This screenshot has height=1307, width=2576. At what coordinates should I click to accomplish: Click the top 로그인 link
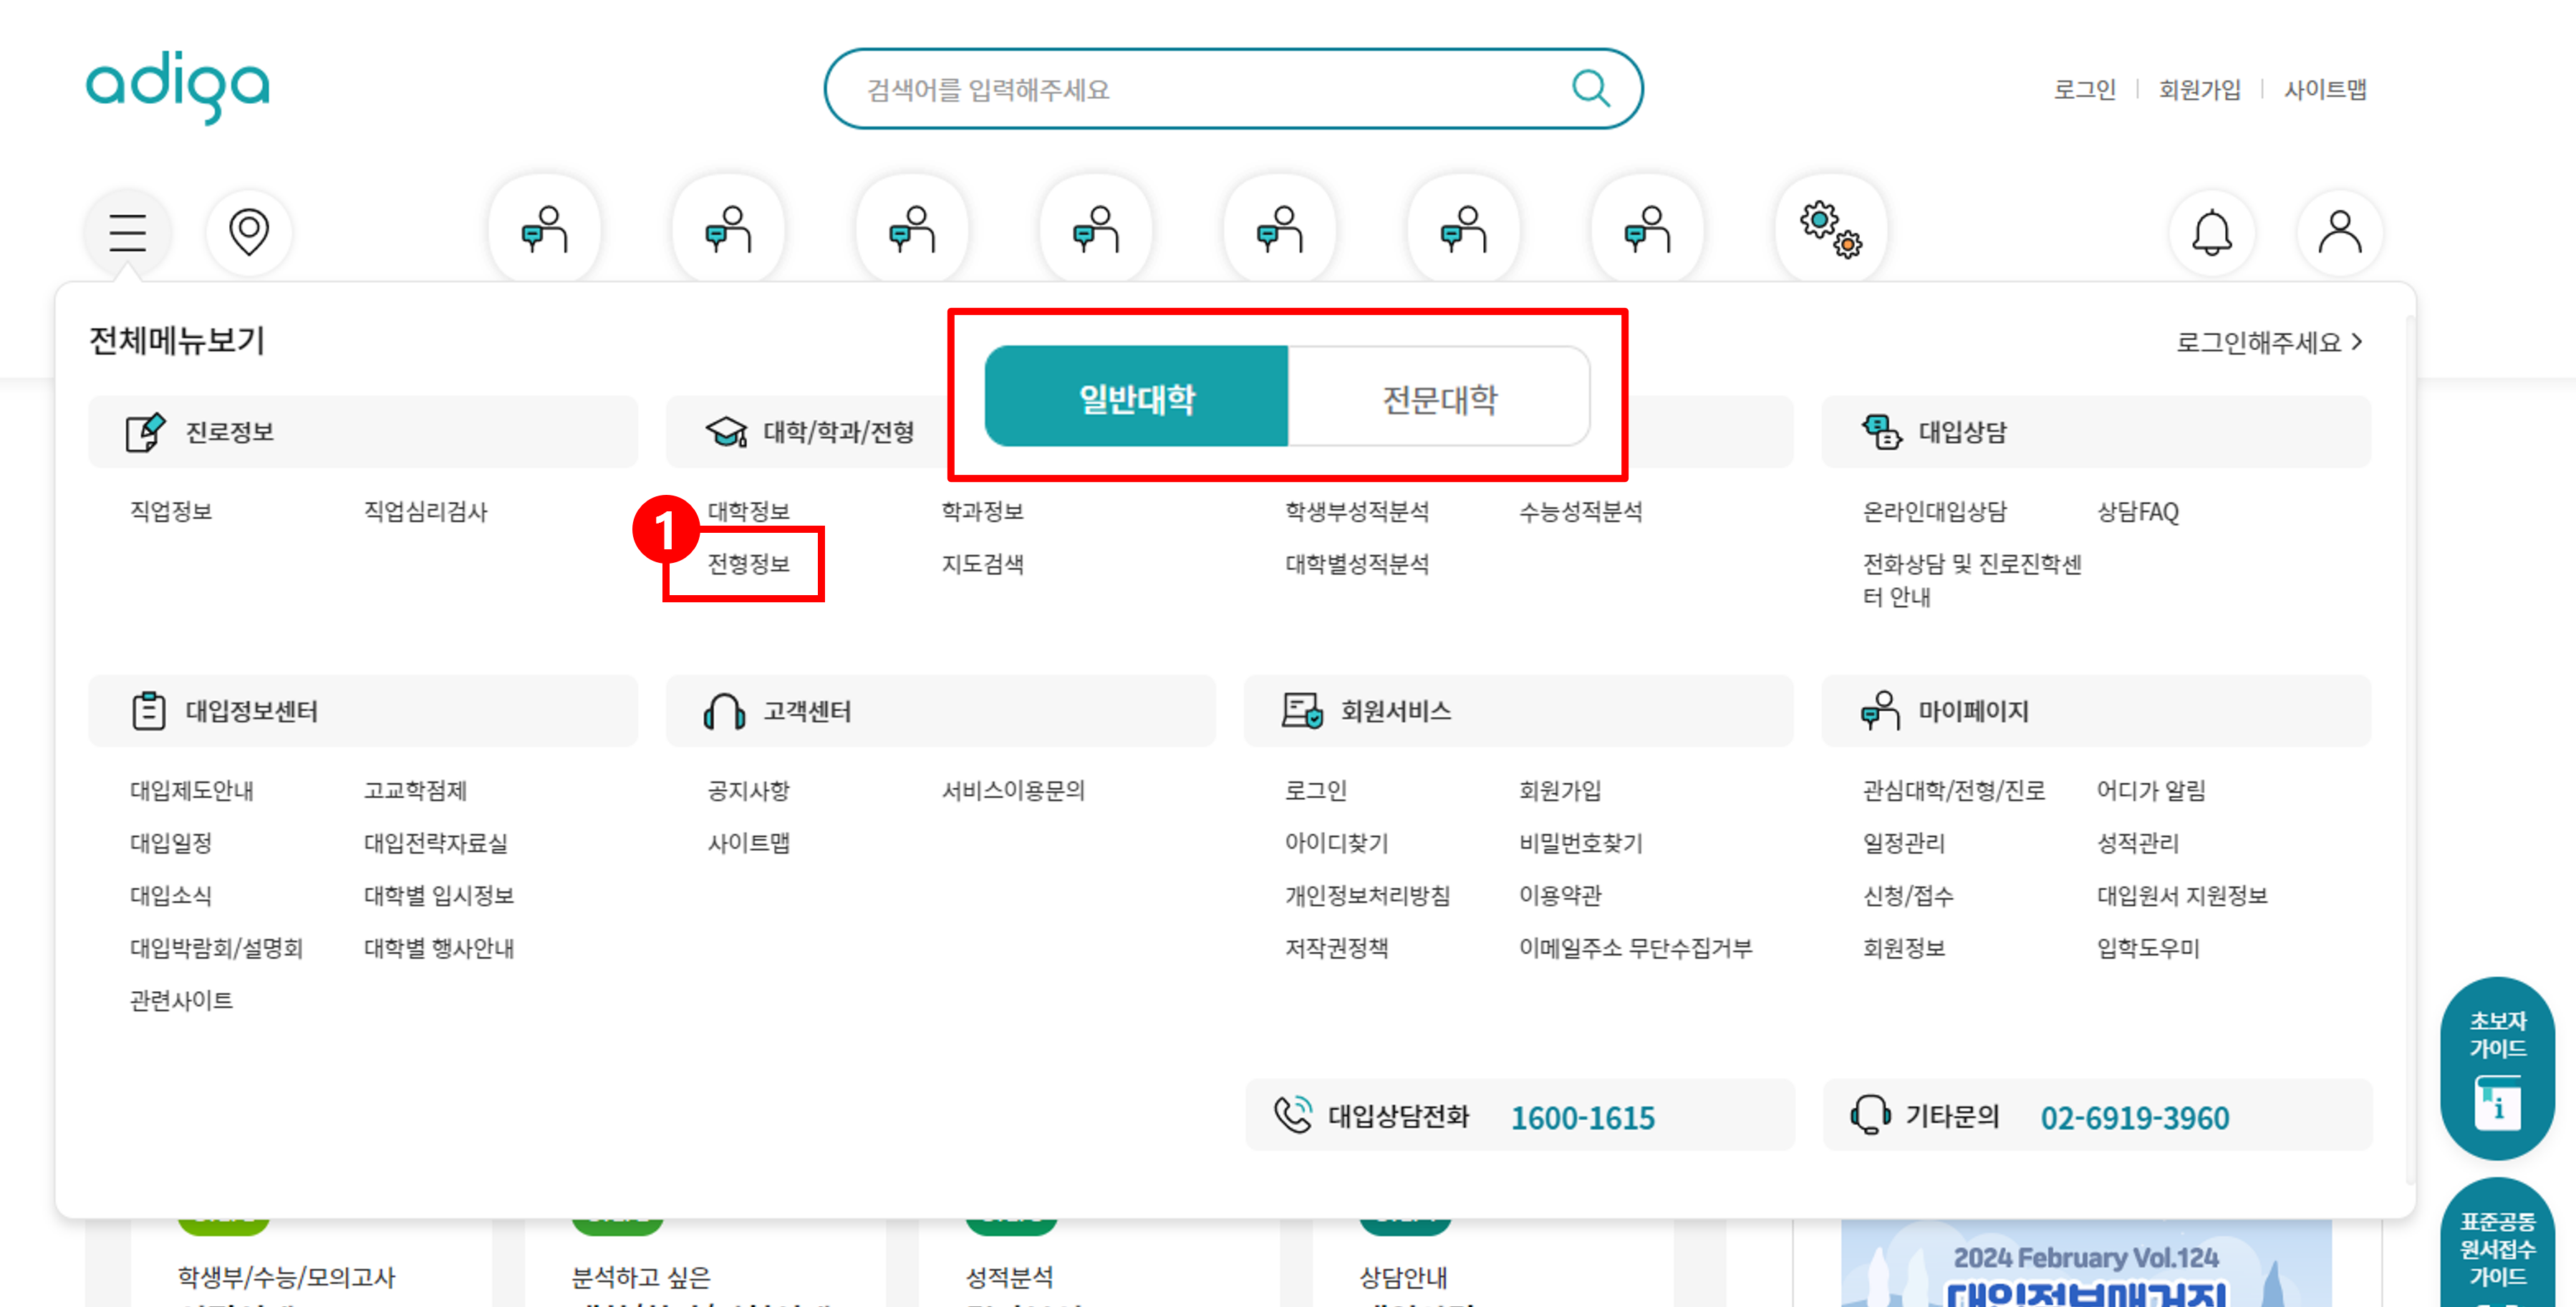point(2084,89)
